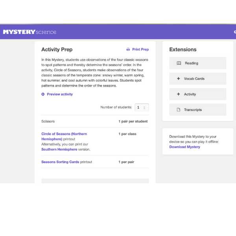Click the plus icon beside Activity

179,94
